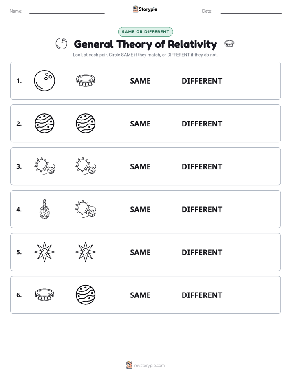Click the bowling ball icon in row 1
Viewport: 291px width, 377px height.
coord(44,81)
